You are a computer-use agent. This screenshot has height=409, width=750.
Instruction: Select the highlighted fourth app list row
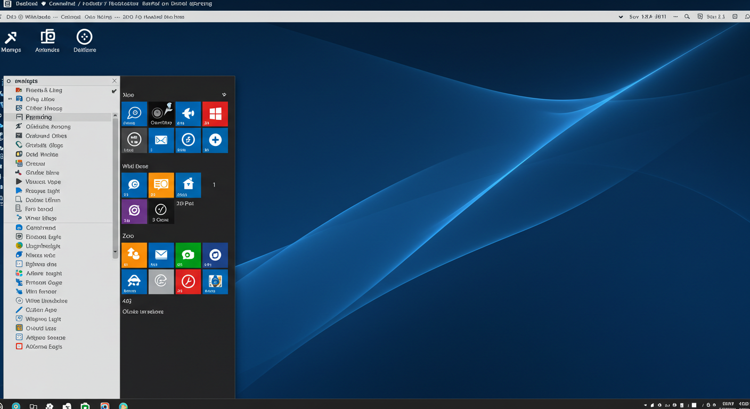58,117
